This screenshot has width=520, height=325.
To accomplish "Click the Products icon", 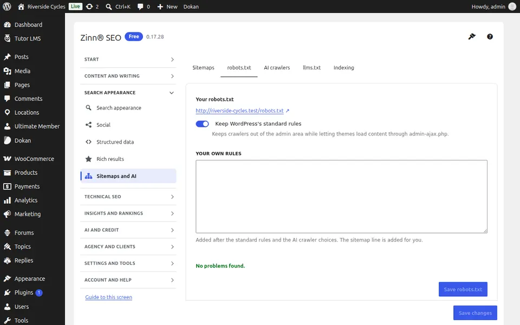I will pos(7,172).
